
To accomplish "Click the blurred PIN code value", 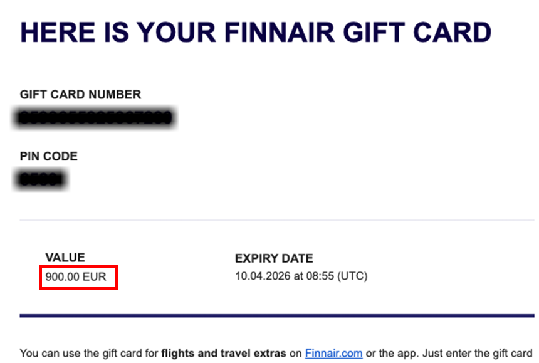I will click(41, 180).
